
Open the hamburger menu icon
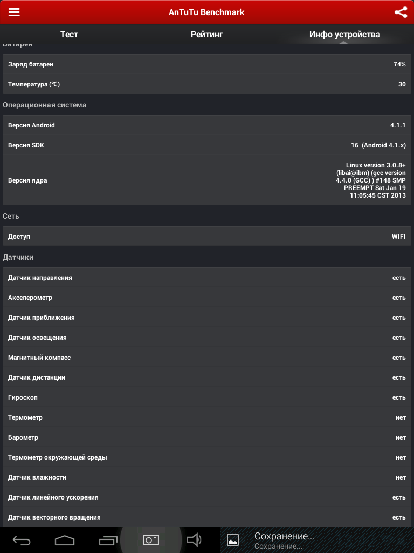coord(14,12)
